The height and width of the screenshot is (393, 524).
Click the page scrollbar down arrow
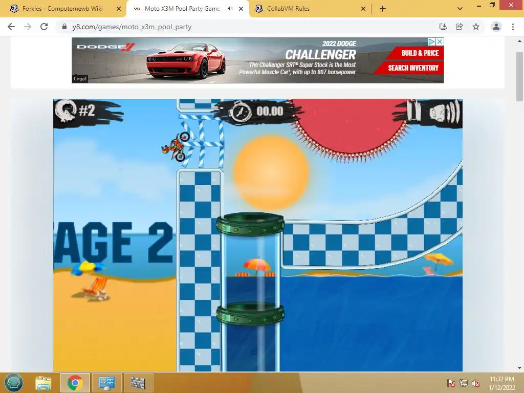click(519, 368)
